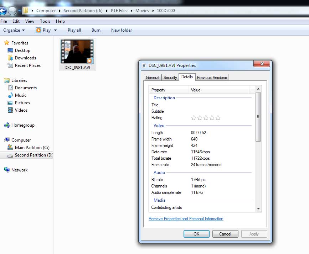Switch to the General tab
This screenshot has width=309, height=254.
coord(153,78)
